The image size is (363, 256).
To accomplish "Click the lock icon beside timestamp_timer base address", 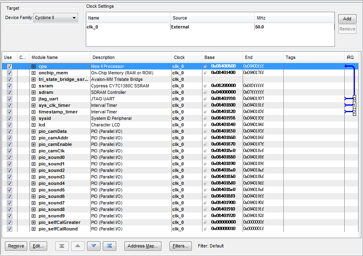I will click(x=205, y=112).
